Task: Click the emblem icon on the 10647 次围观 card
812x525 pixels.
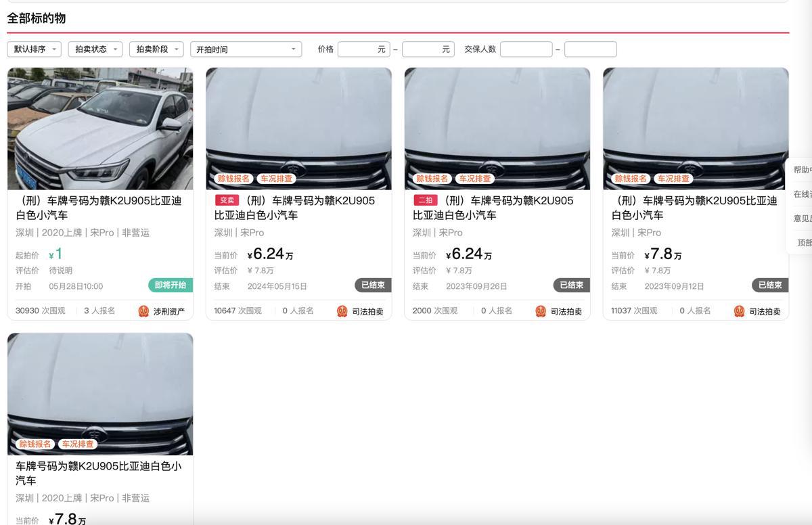Action: click(342, 311)
